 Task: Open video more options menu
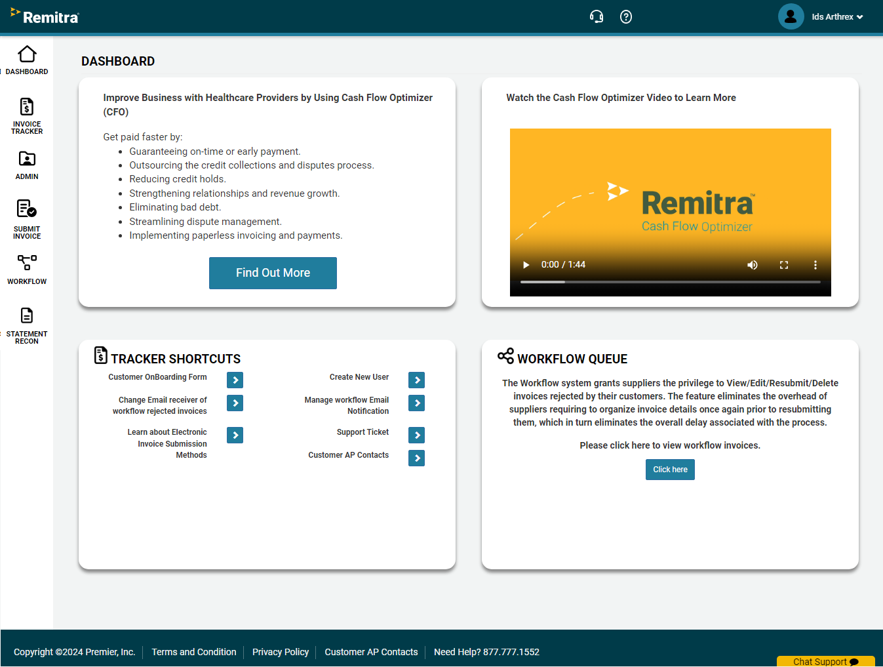click(815, 265)
